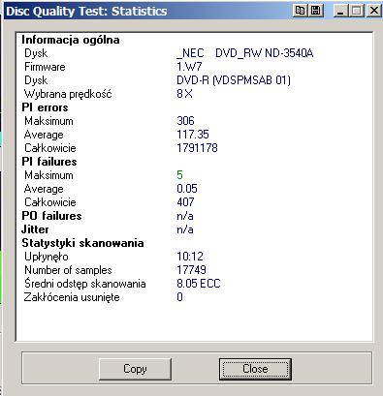This screenshot has height=396, width=383.
Task: Select the Firmware label
Action: pos(45,67)
